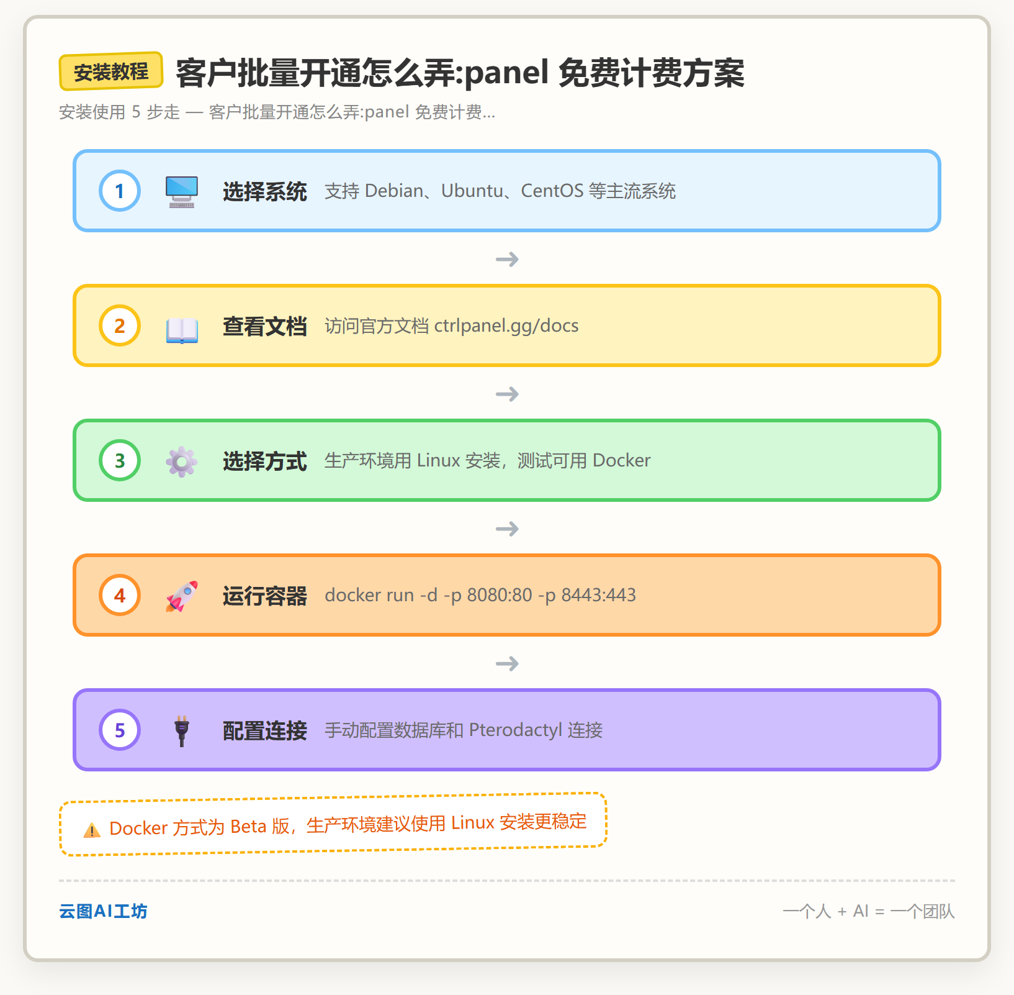The height and width of the screenshot is (995, 1014).
Task: Click the rocket icon beside 运行容器
Action: [x=182, y=596]
